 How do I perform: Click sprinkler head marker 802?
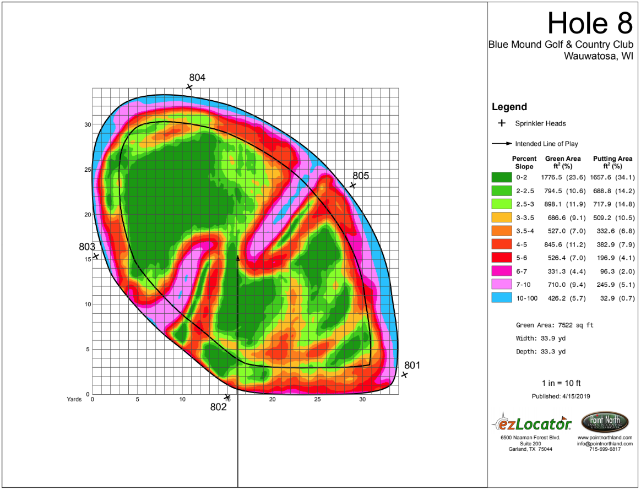coord(227,397)
